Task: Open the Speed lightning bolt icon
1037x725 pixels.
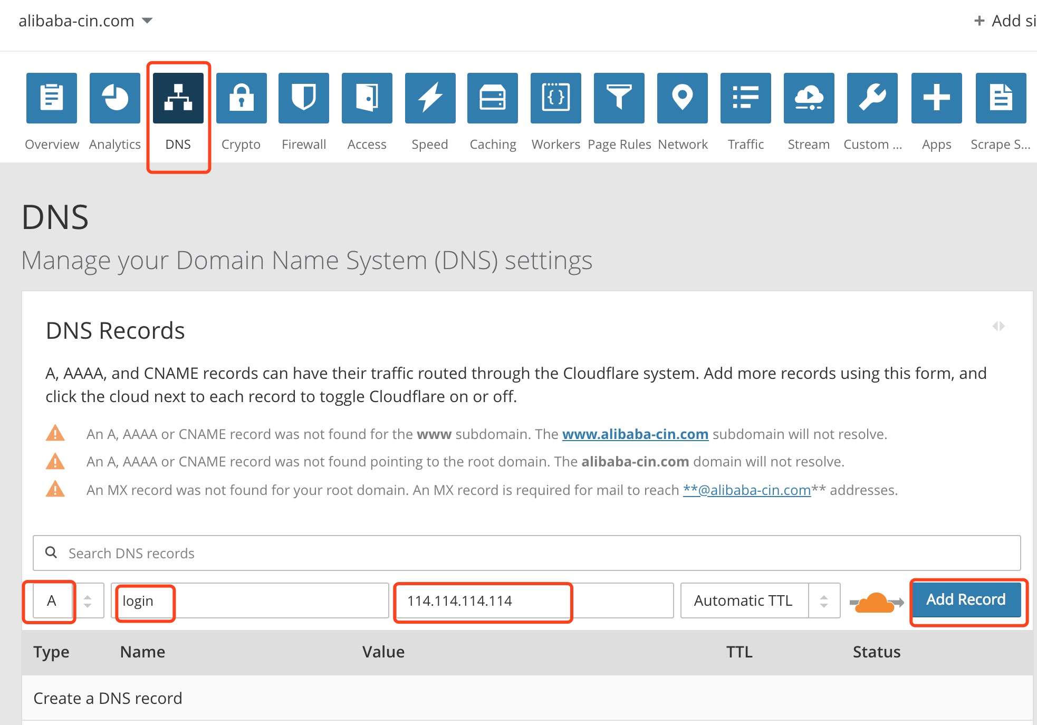Action: [430, 98]
